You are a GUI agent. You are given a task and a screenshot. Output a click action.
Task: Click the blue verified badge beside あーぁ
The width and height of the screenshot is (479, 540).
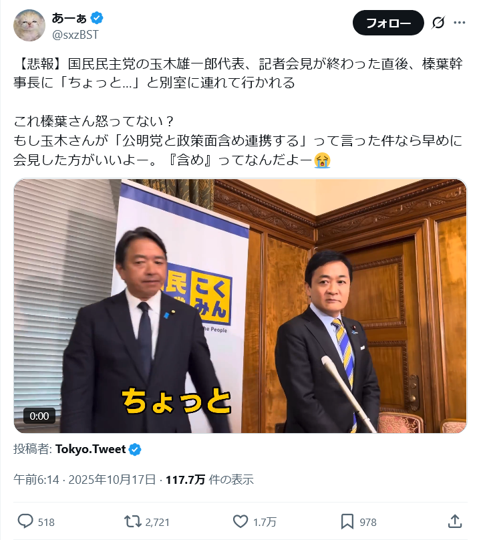coord(97,18)
